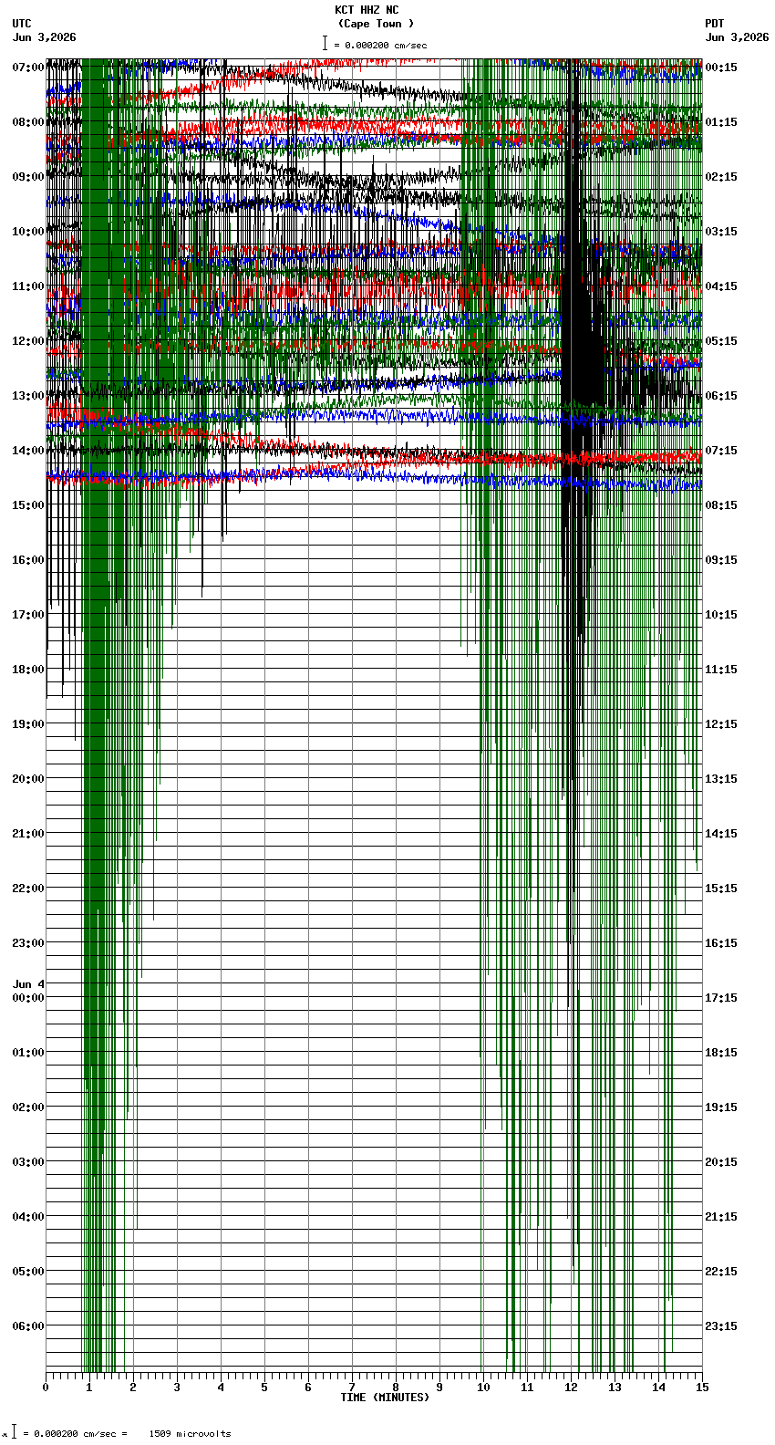Viewport: 775px width, 1445px height.
Task: Click the PDT time label '05:15'
Action: [721, 341]
